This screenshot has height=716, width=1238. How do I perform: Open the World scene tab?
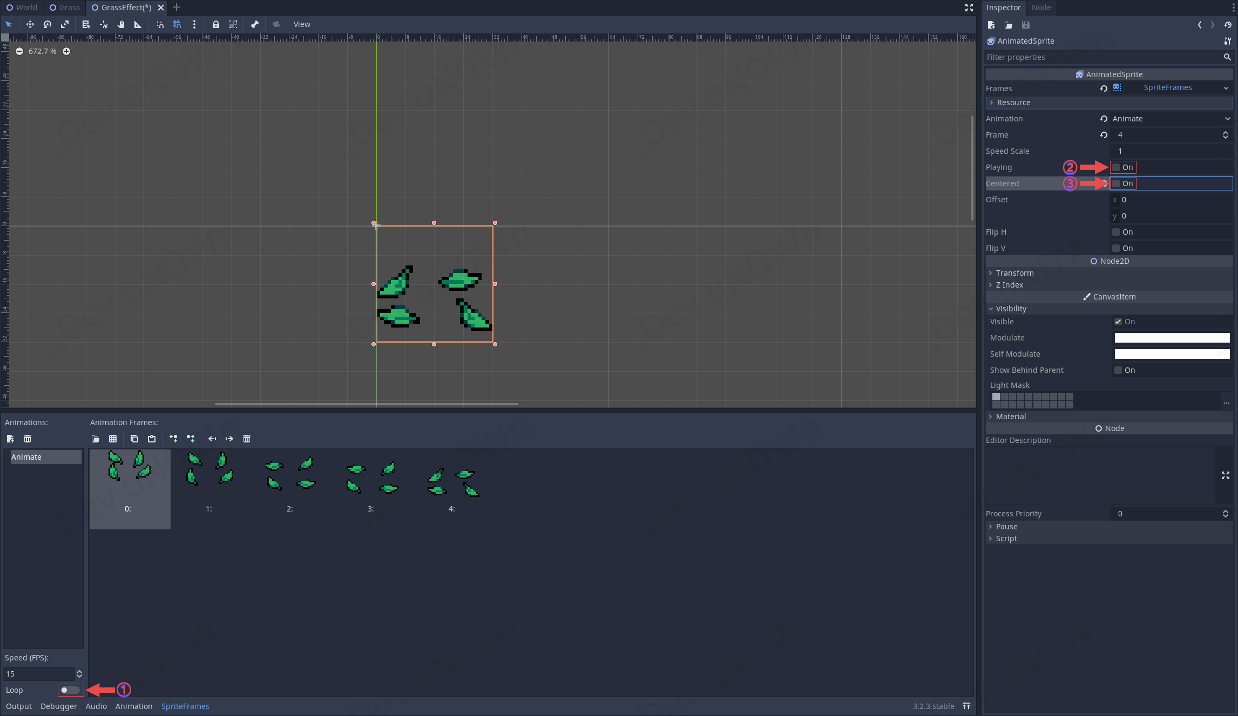[22, 8]
